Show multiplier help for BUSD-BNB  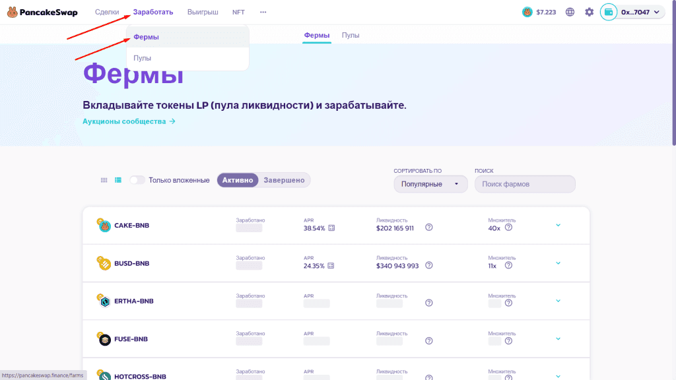pos(508,265)
